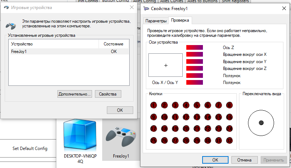This screenshot has width=291, height=168.
Task: Select the Проверка tab
Action: (x=180, y=20)
